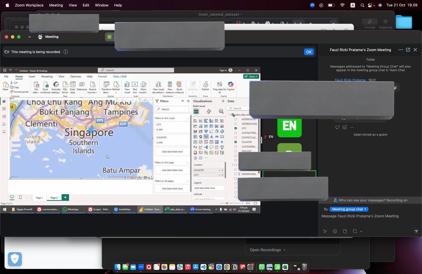Click the Publish icon in Share group
Image resolution: width=422 pixels, height=274 pixels.
click(205, 84)
